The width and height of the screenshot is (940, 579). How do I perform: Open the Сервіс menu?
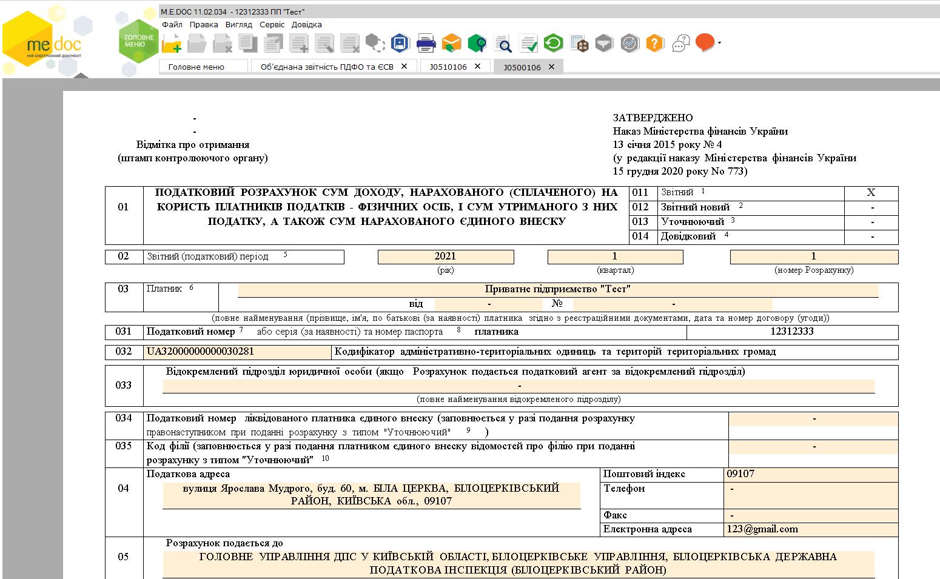[x=272, y=25]
